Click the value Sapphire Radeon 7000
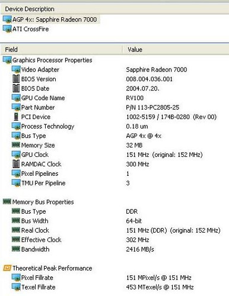 click(x=157, y=70)
